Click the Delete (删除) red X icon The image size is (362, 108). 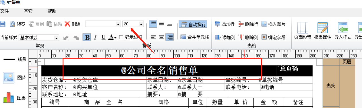(72, 24)
